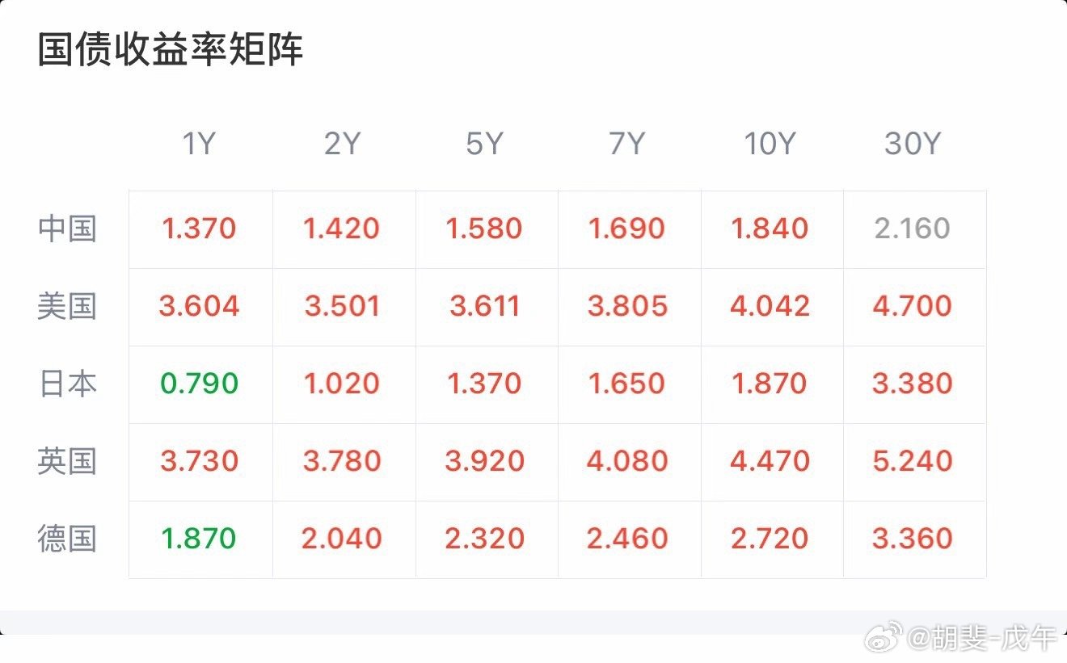Click UK 30Y yield 5.240 cell
The height and width of the screenshot is (663, 1067).
pyautogui.click(x=913, y=461)
